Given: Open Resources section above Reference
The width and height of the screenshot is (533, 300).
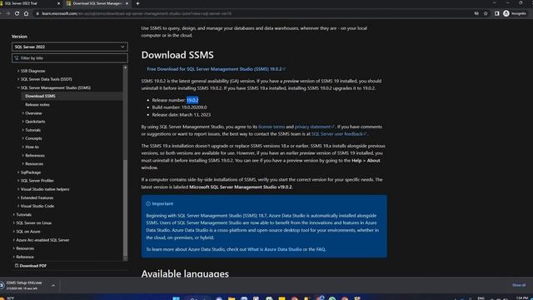Looking at the screenshot, I should [25, 248].
